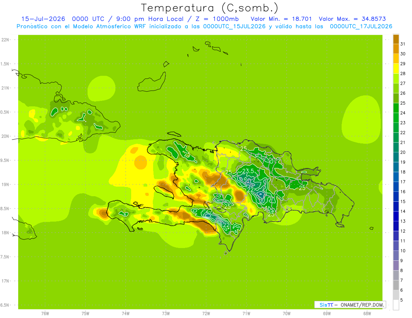Click the title 'Temperatura (C,somb.)'
The height and width of the screenshot is (318, 412).
tap(209, 8)
